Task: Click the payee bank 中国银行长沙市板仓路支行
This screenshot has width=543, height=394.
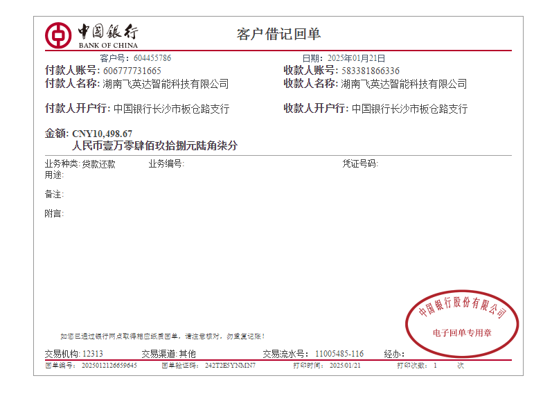Action: point(410,109)
